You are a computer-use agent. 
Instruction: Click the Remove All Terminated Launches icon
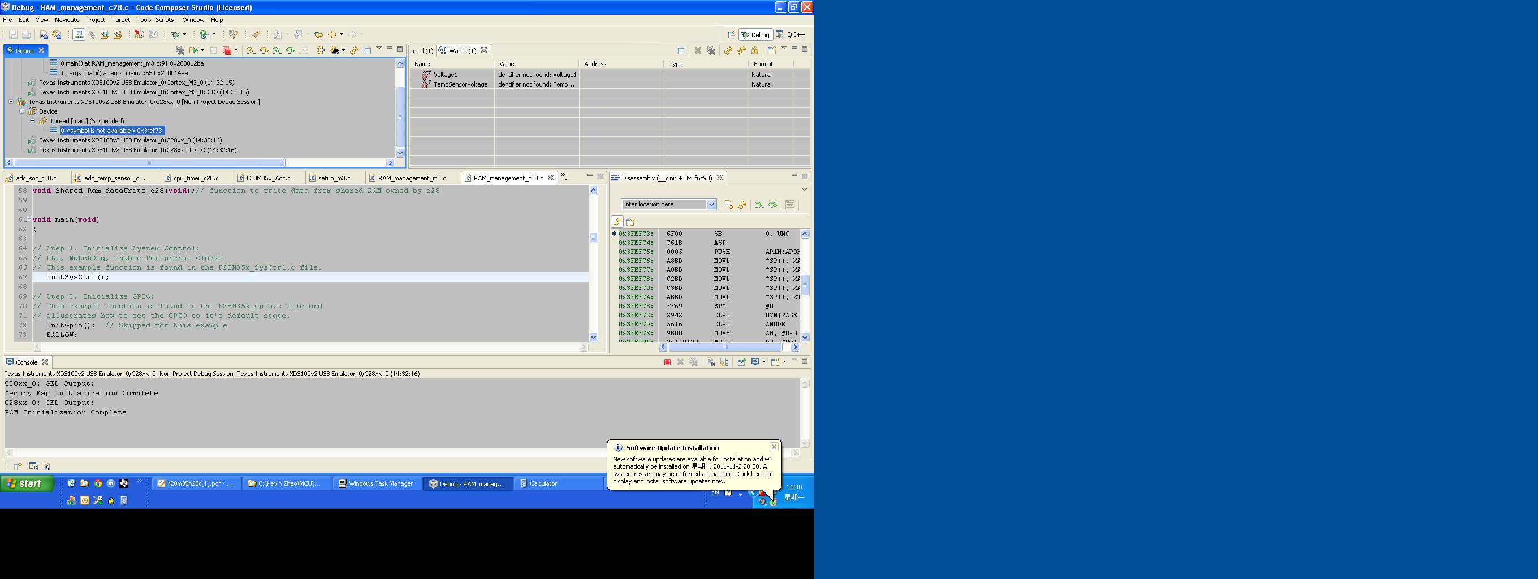click(180, 51)
